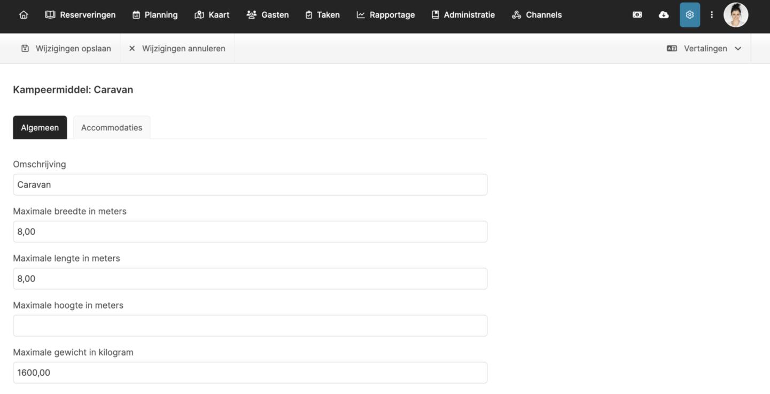
Task: Go to the Planning section
Action: (x=155, y=15)
